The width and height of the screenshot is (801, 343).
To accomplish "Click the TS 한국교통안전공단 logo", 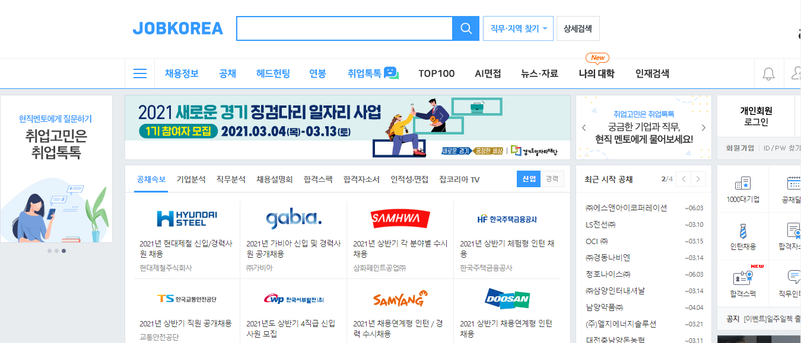I will 186,299.
